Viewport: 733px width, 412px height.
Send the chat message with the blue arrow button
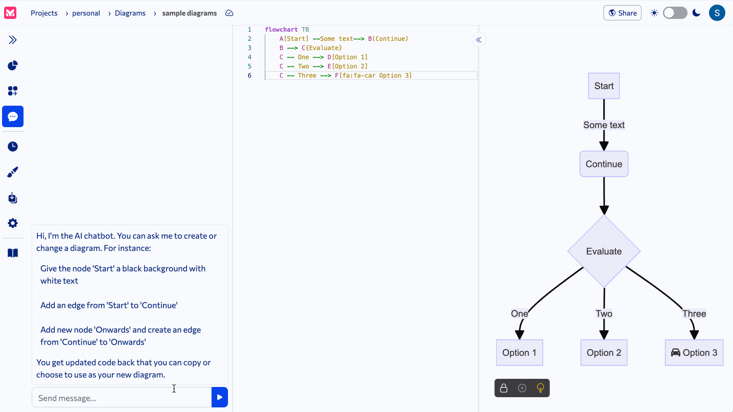219,397
